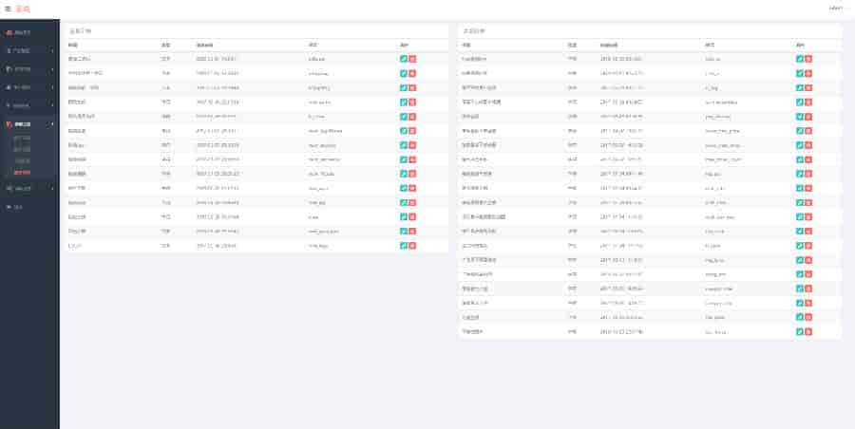The image size is (855, 429).
Task: Expand the fifth sidebar menu item
Action: tap(29, 105)
